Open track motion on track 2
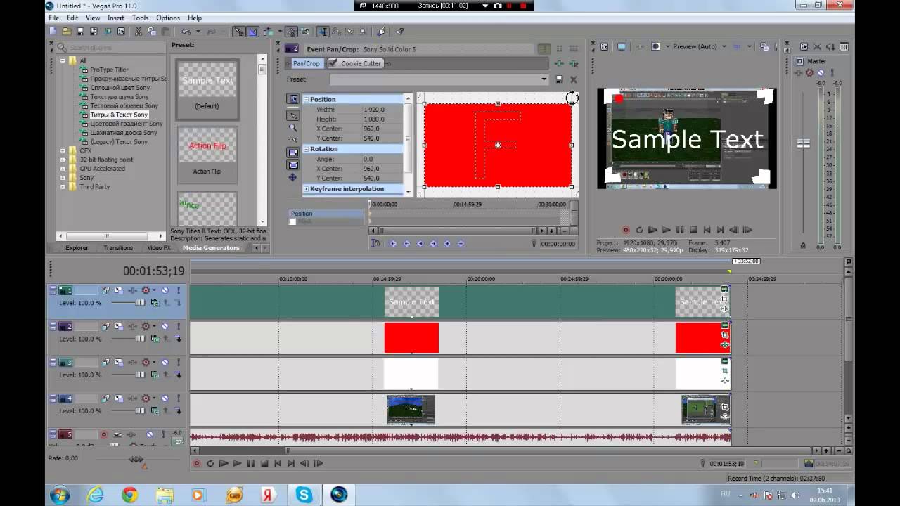This screenshot has width=900, height=506. click(x=119, y=327)
